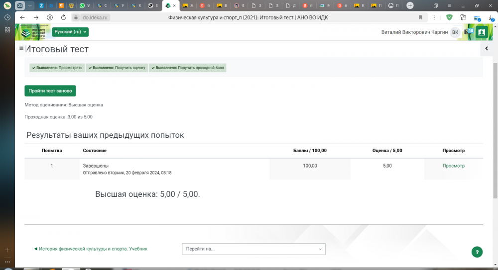Click the dinosaur profile icon in top-left

point(7,5)
